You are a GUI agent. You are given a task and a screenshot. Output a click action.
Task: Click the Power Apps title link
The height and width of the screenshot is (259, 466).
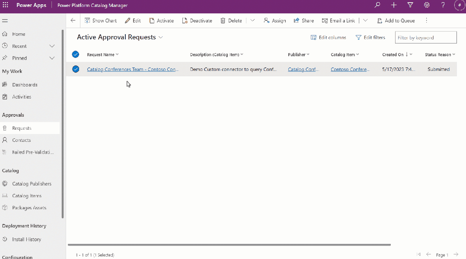click(x=31, y=5)
